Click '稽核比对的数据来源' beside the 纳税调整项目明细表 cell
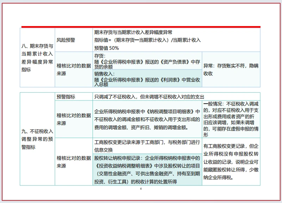The image size is (282, 203). (74, 119)
